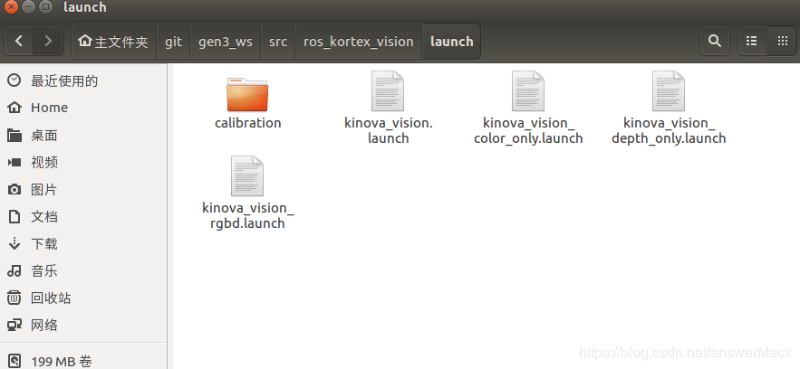Select the kinova_vision_depth_only.launch file icon
The width and height of the screenshot is (800, 369).
pos(669,91)
